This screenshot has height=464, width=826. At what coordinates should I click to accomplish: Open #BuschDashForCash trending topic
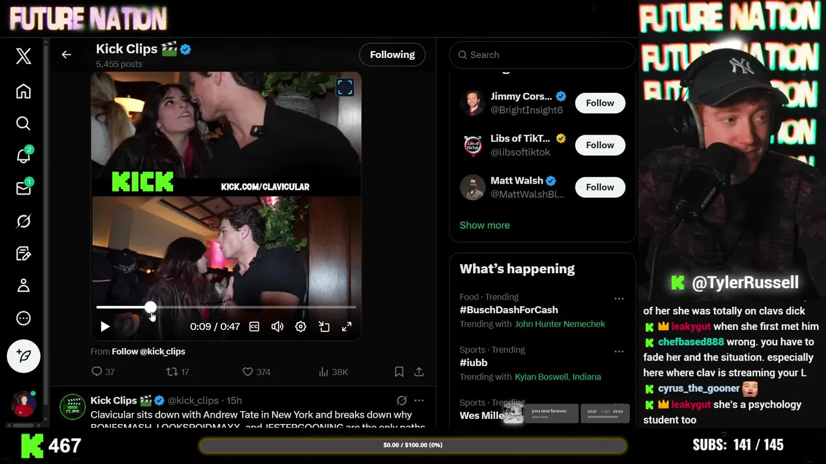point(509,310)
